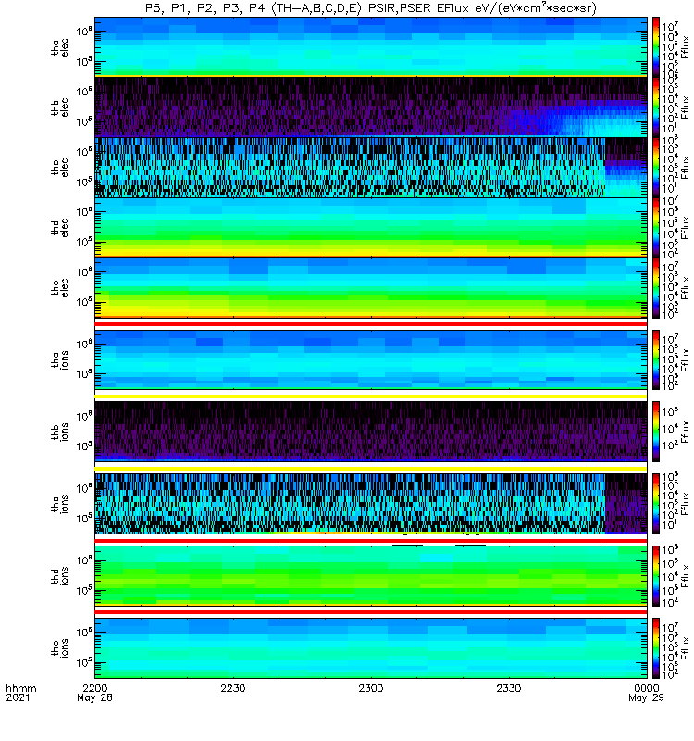This screenshot has height=741, width=694.
Task: Select the 'the elec' panel label
Action: [x=60, y=287]
